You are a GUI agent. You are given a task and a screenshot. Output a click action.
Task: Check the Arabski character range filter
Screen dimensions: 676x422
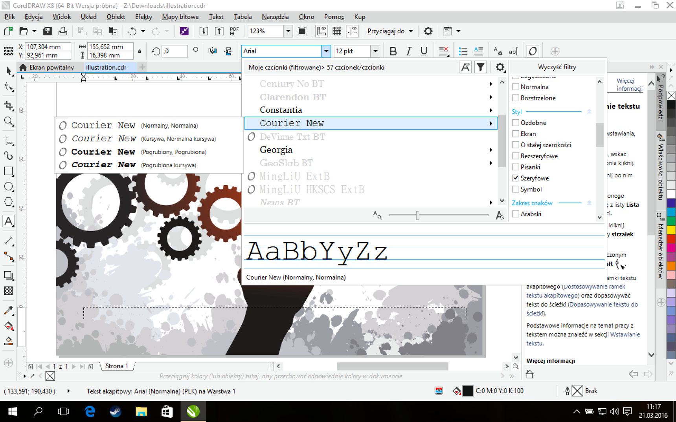[516, 214]
